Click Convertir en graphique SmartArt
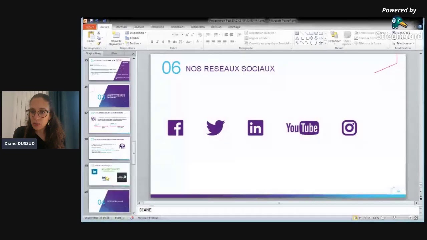427x240 pixels. pos(267,43)
